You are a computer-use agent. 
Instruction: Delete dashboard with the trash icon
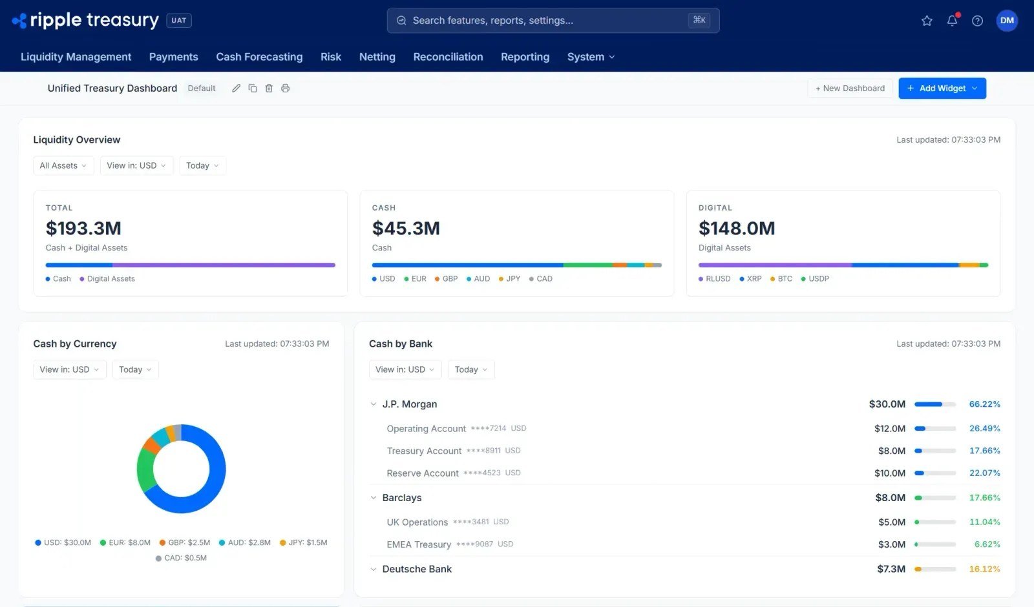coord(269,88)
